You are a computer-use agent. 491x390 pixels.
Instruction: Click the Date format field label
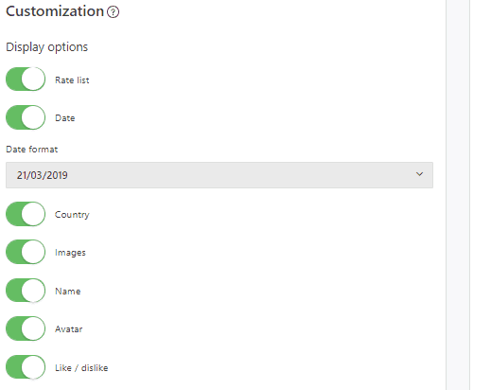32,150
